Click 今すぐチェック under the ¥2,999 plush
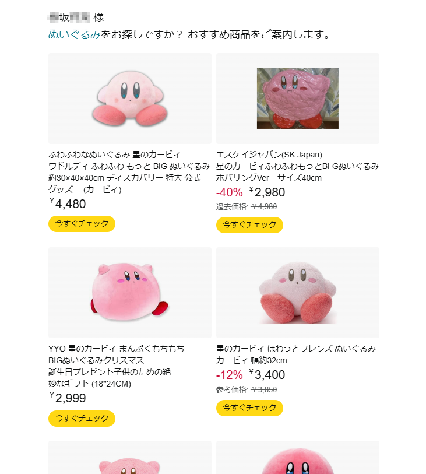This screenshot has width=426, height=474. point(82,419)
